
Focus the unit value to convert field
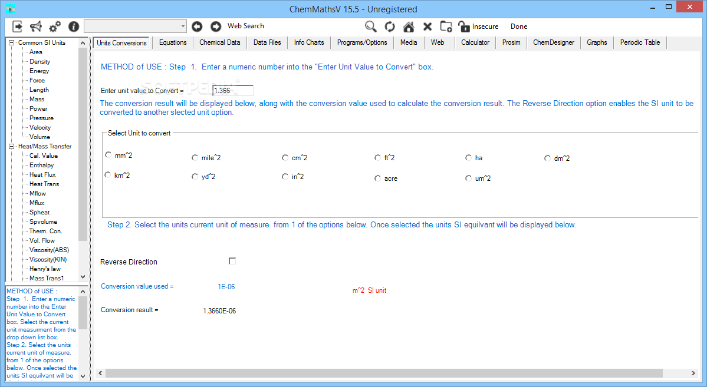233,91
